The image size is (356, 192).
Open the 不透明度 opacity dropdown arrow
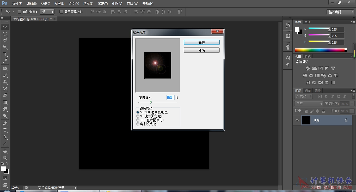352,104
